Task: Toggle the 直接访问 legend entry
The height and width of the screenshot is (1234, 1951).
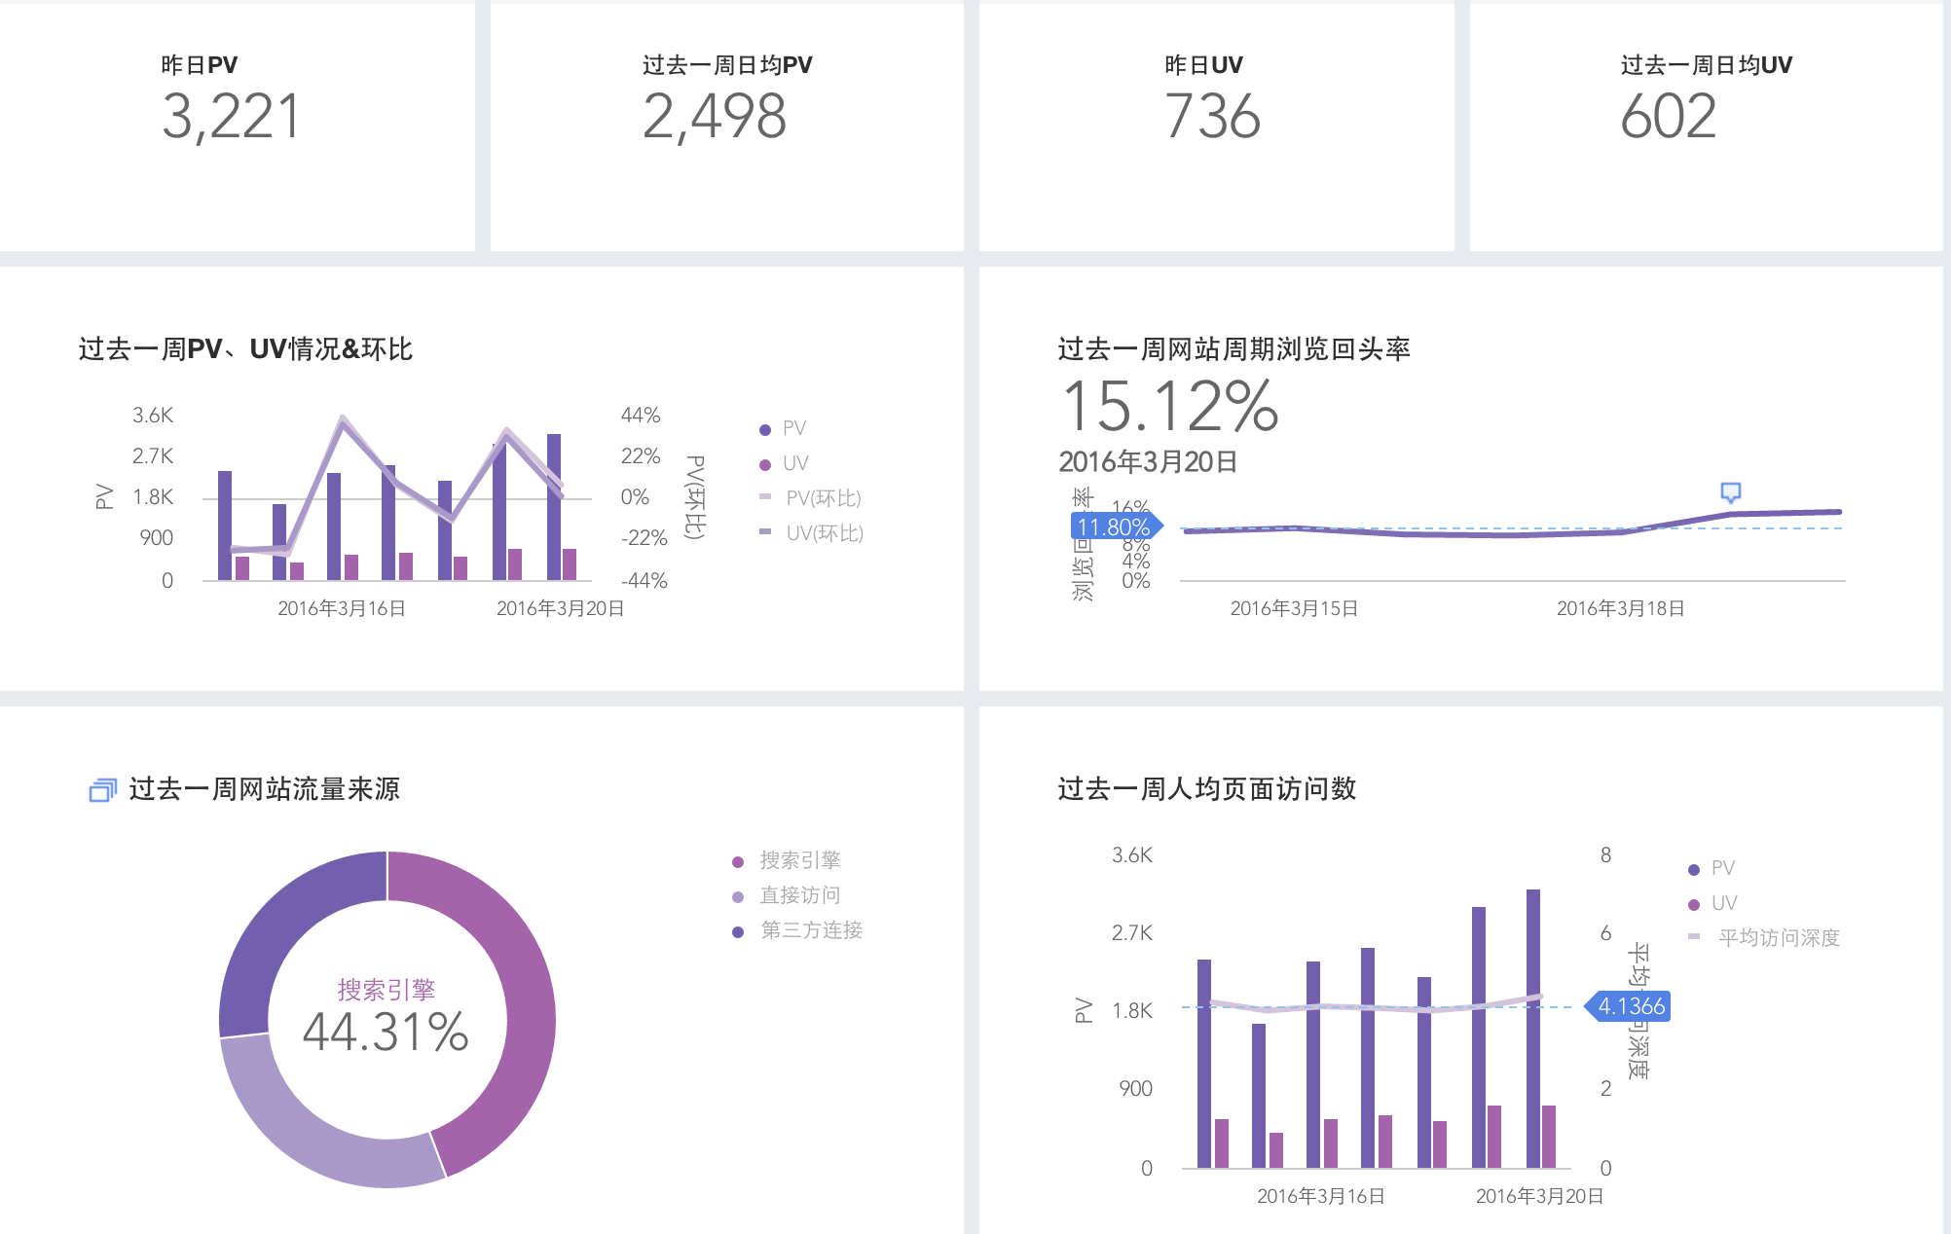Action: coord(786,895)
